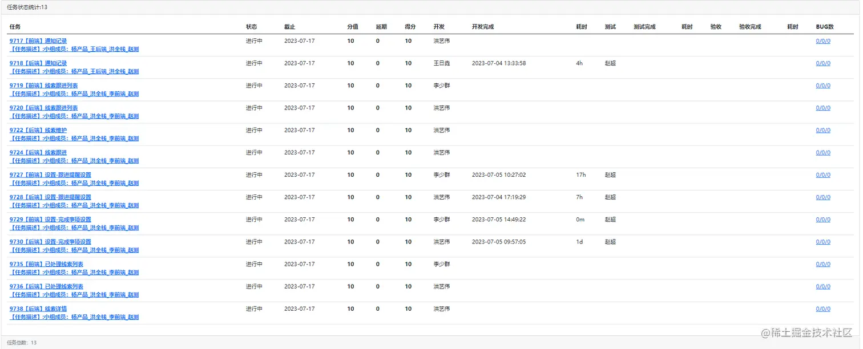Select the 0m duration cell
Viewport: 863px width, 349px height.
(580, 219)
